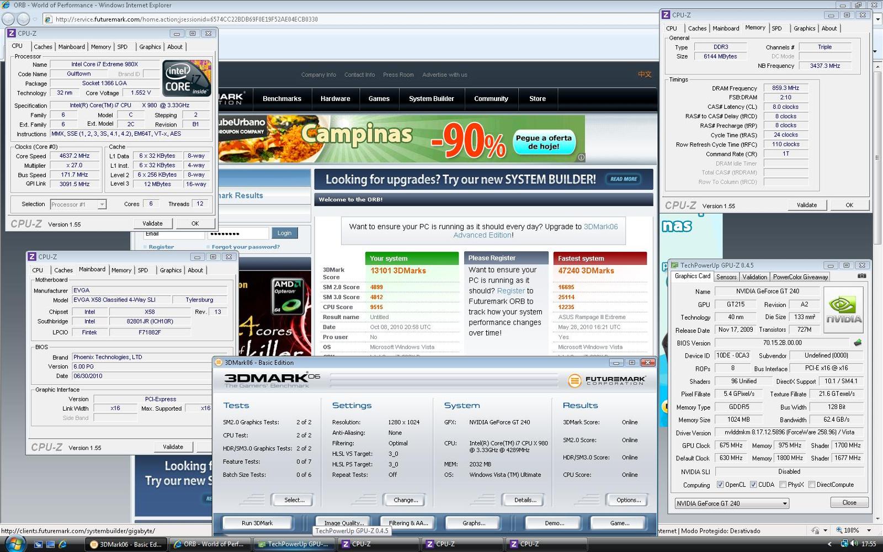Click 3DMark06 Advanced Edition link
The image size is (883, 552).
click(x=536, y=231)
